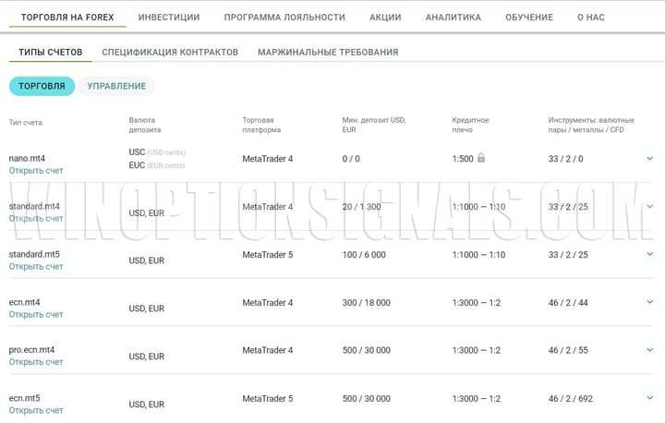Viewport: 665px width, 423px height.
Task: Click Открыть счет under pro.ecn.mt4
Action: 36,363
